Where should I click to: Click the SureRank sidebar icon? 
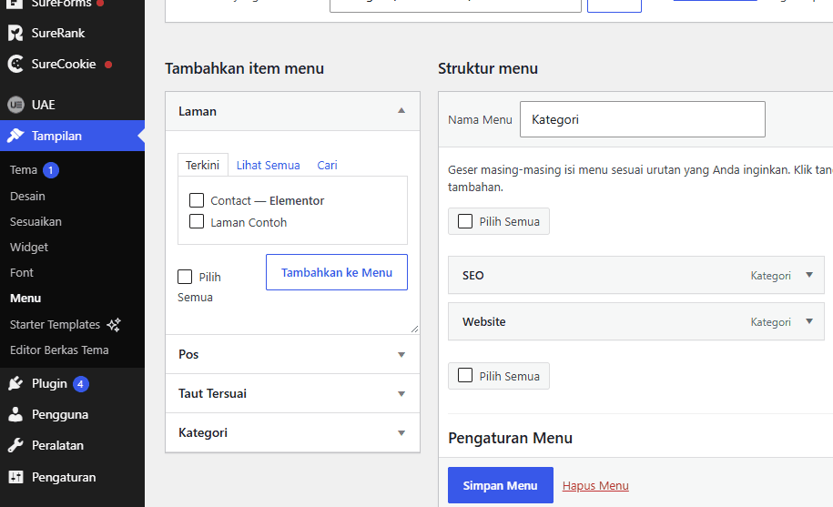(x=15, y=33)
